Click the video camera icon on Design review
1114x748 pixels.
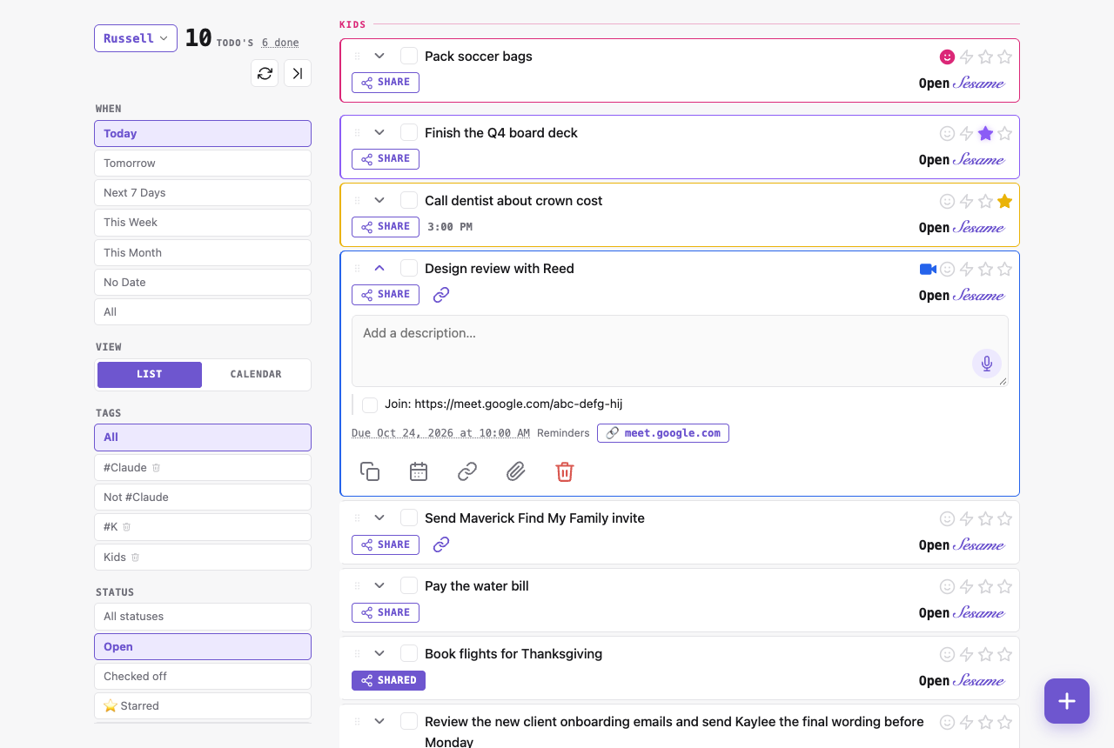tap(928, 270)
